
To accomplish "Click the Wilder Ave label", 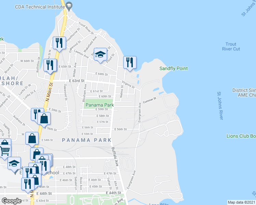I will [75, 70].
